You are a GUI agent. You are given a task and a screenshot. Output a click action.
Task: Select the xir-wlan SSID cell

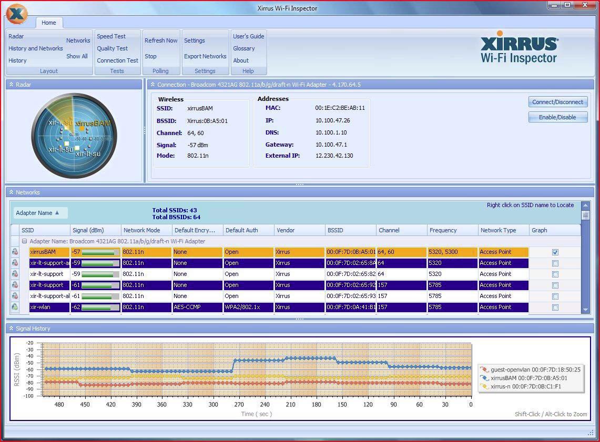click(49, 307)
